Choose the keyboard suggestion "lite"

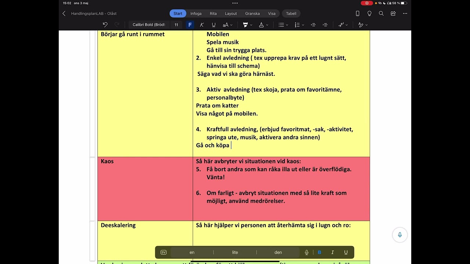tap(235, 252)
